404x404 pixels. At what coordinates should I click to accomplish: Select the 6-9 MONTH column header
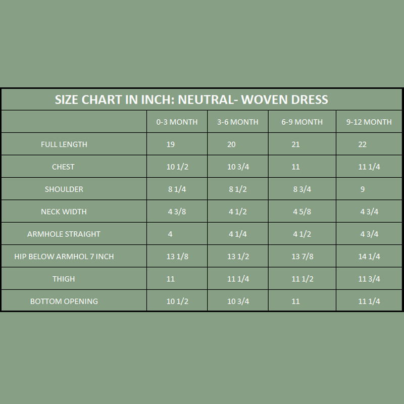(x=302, y=122)
